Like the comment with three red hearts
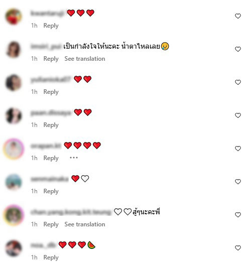Screen dimensions: 245x267 237,16
